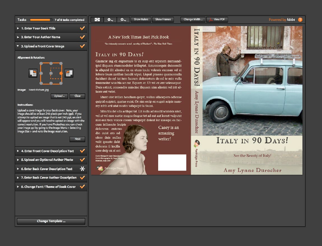The image size is (322, 246).
Task: Open the orange help question mark
Action: click(x=300, y=20)
